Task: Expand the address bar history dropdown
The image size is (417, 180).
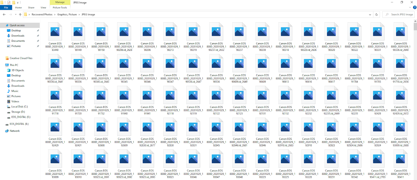Action: coord(370,15)
